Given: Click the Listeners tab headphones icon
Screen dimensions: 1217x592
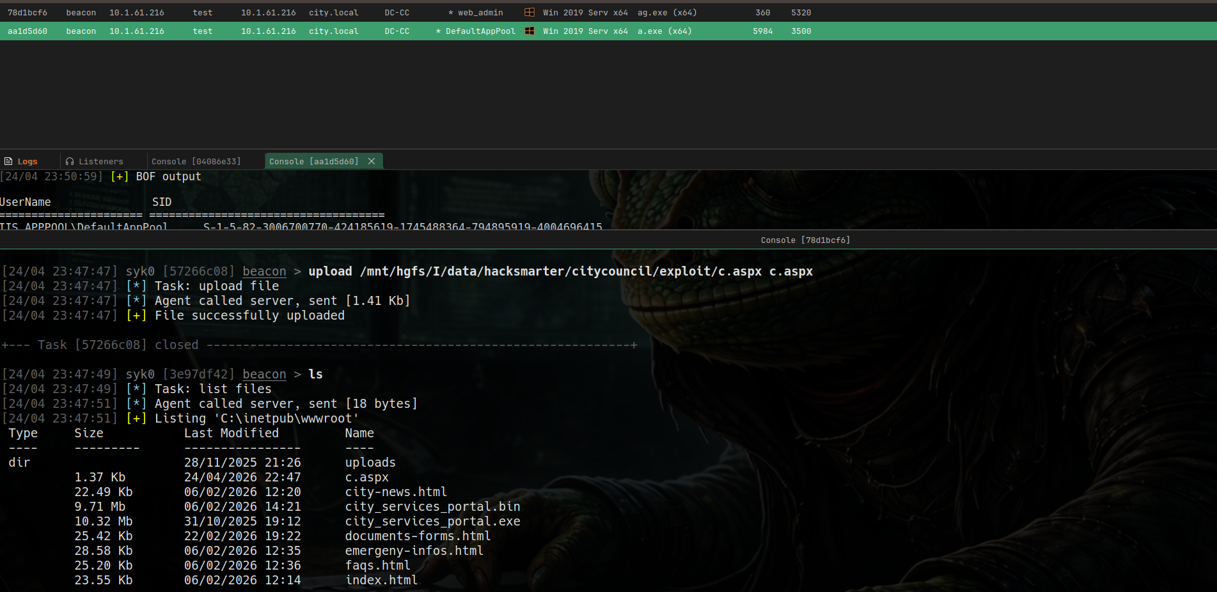Looking at the screenshot, I should click(x=70, y=161).
